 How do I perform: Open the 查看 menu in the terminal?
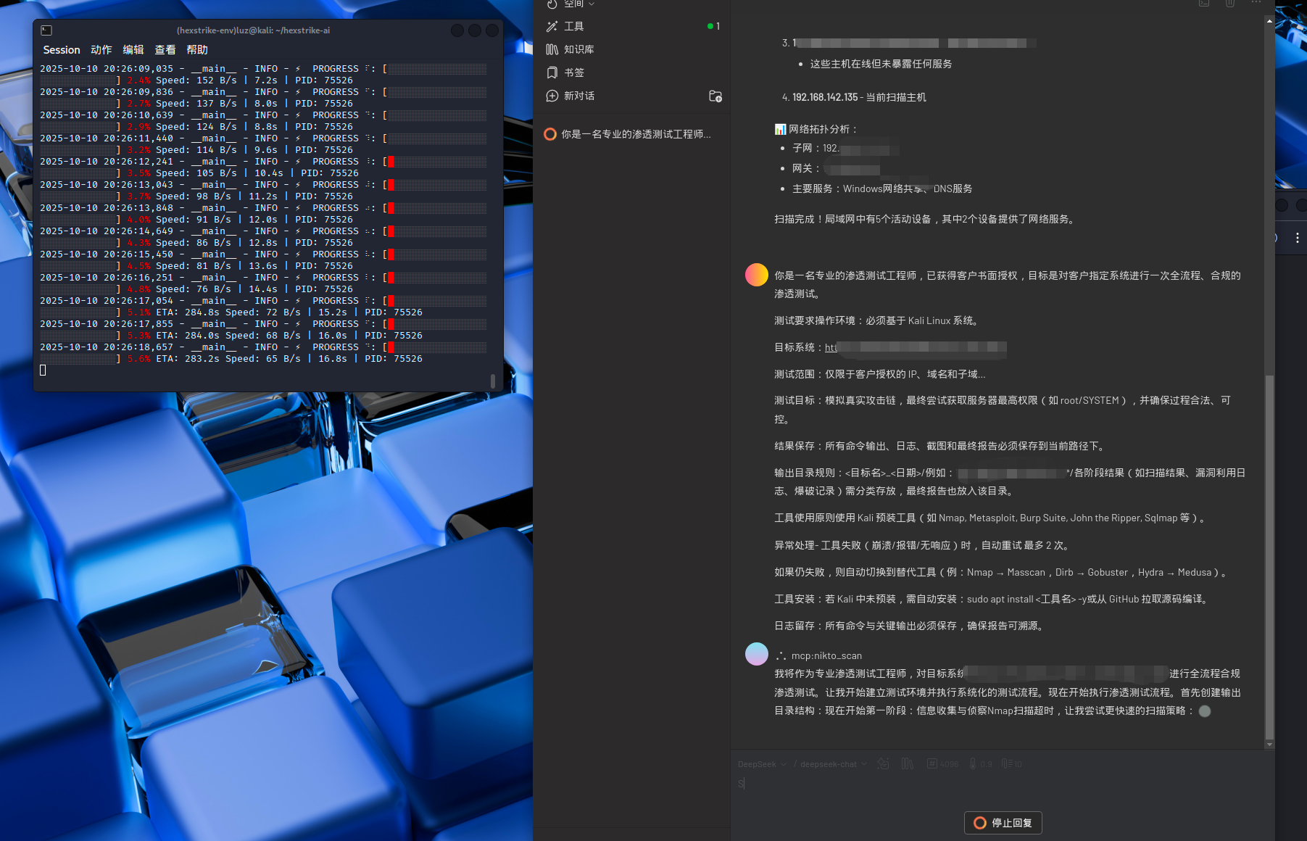pyautogui.click(x=165, y=50)
